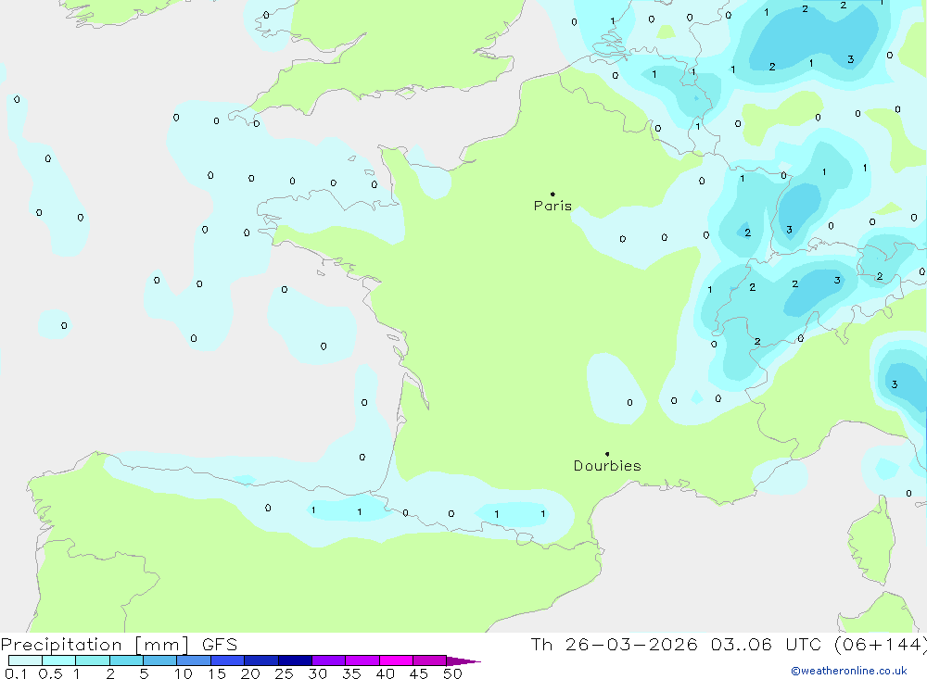Click the 'Th 26-03-2026' date text

[614, 645]
